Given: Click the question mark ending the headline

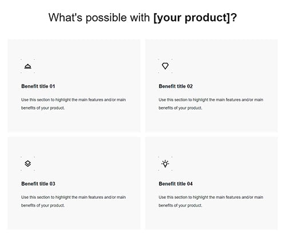Looking at the screenshot, I should pyautogui.click(x=233, y=17).
